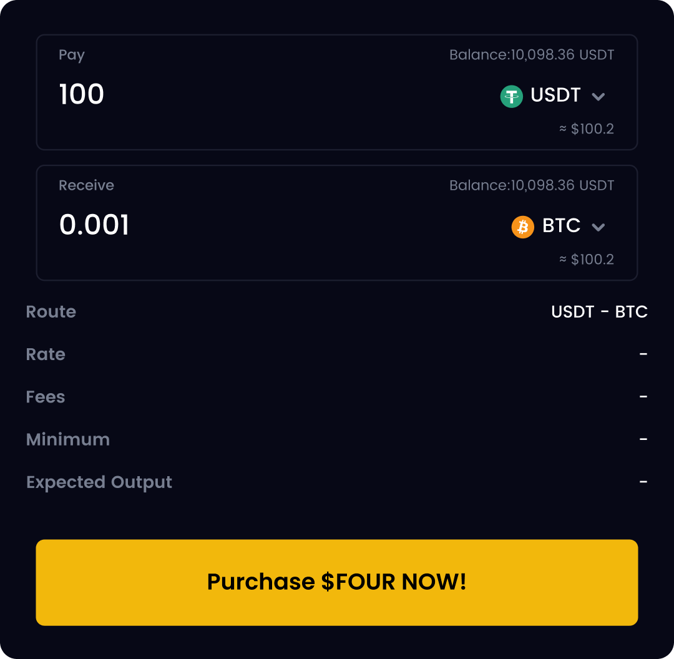Click the Fees row label
The height and width of the screenshot is (659, 674).
click(x=46, y=397)
